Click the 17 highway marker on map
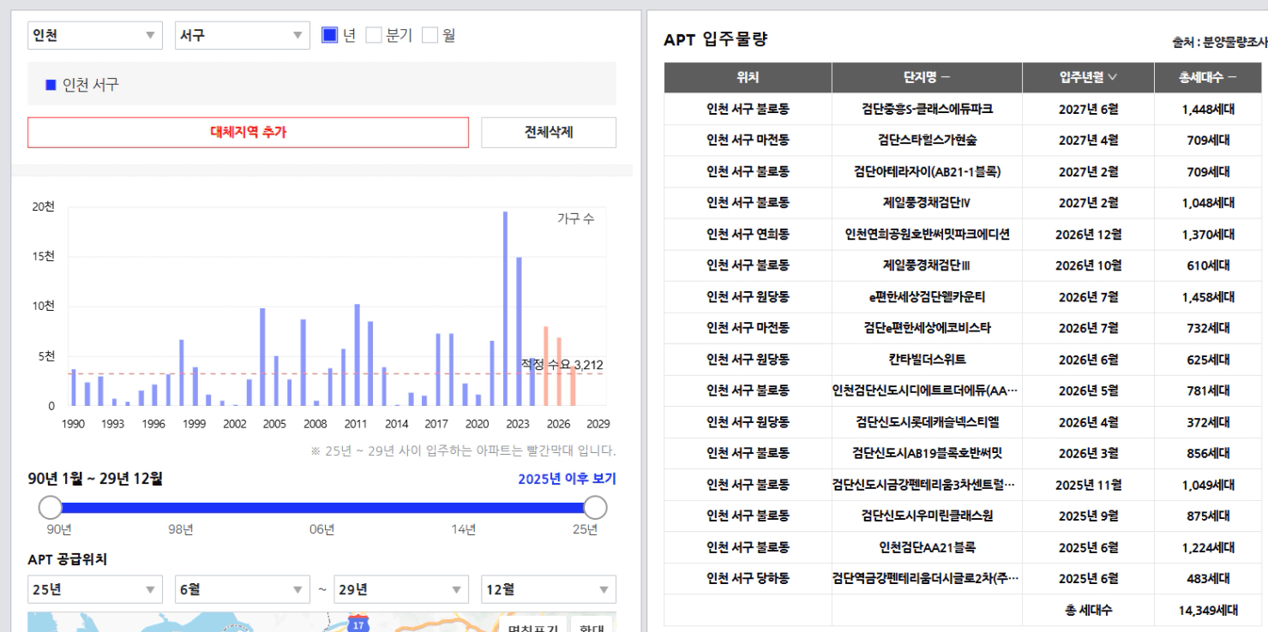The image size is (1268, 632). click(358, 624)
